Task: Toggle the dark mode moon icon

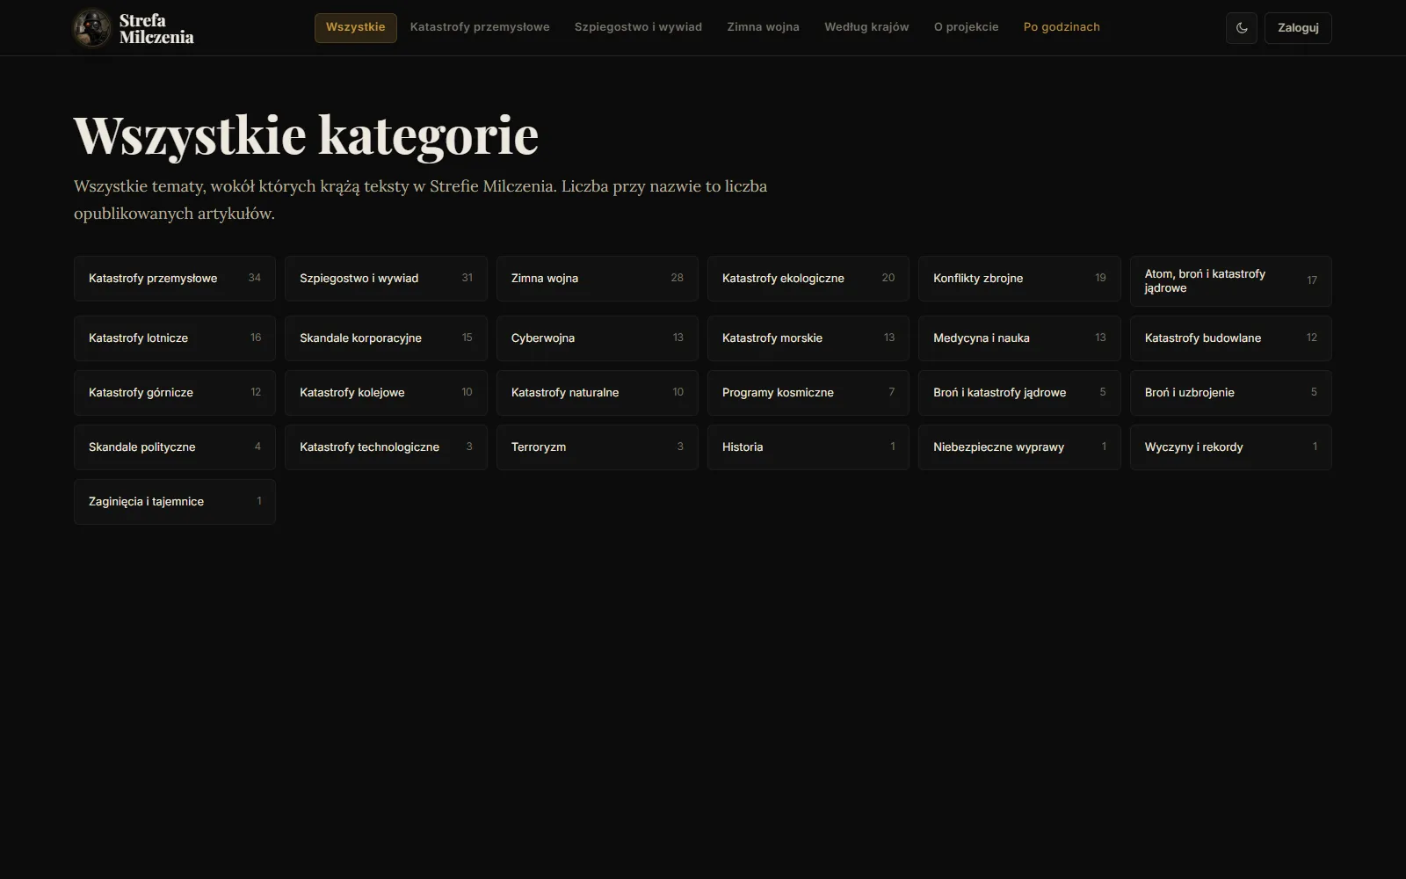Action: pyautogui.click(x=1242, y=28)
